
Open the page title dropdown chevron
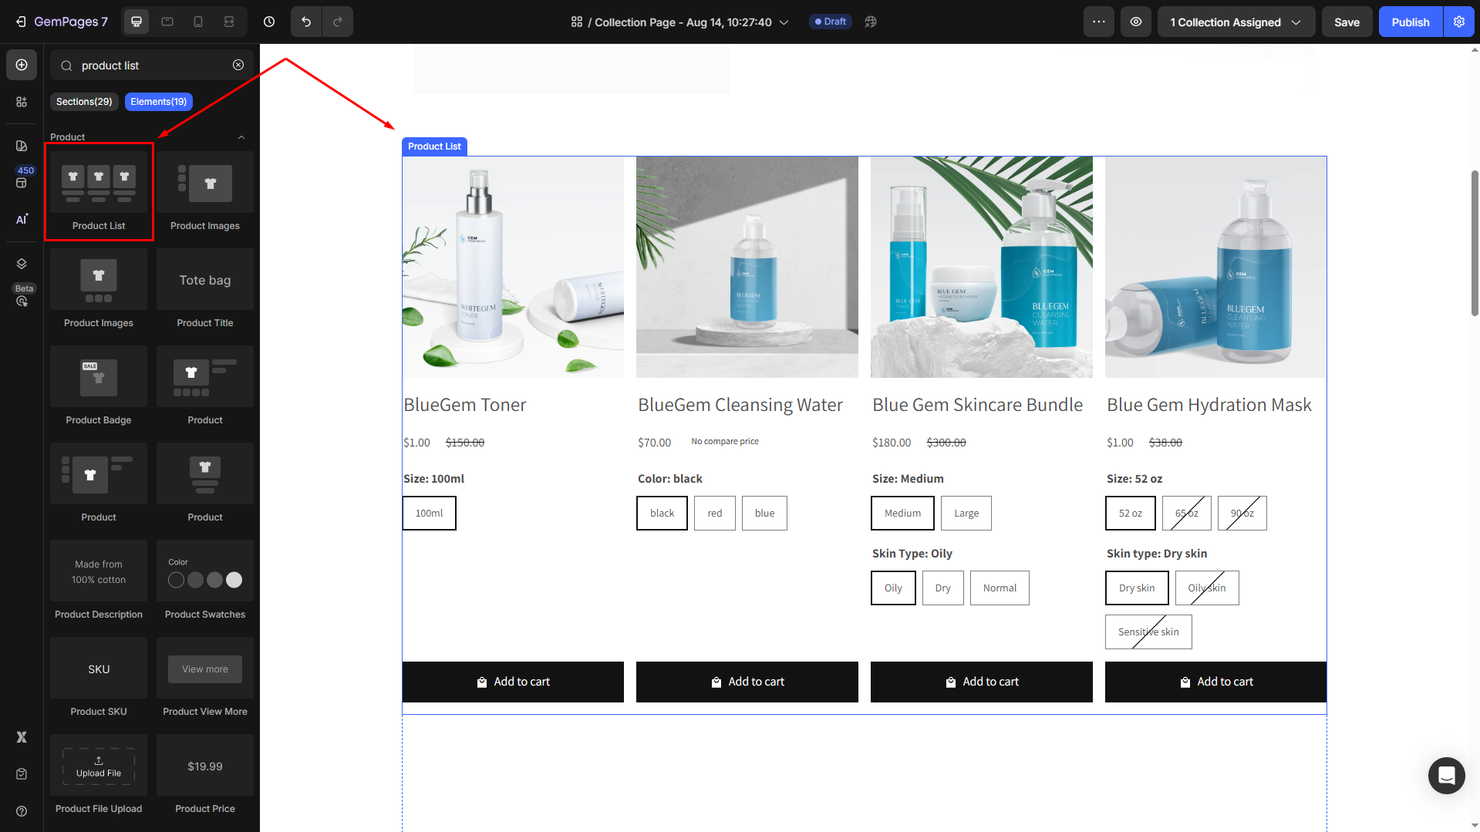pyautogui.click(x=784, y=22)
